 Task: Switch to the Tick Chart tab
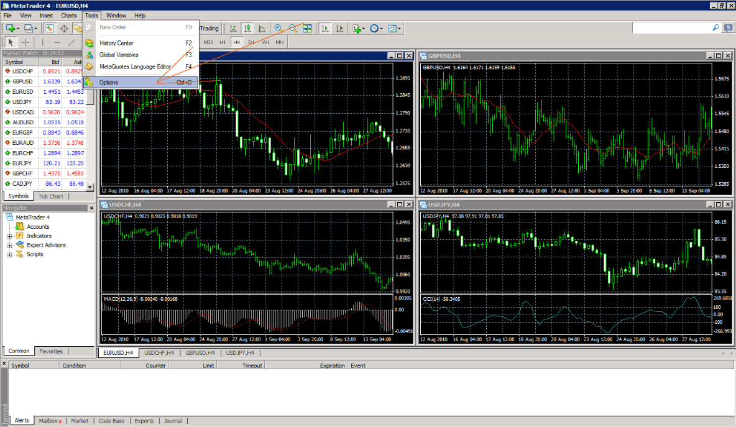51,196
